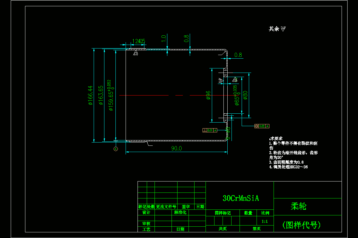This screenshot has height=238, width=358.
Task: Select the ø159.65 +0.052 toleranced dimension
Action: click(110, 95)
